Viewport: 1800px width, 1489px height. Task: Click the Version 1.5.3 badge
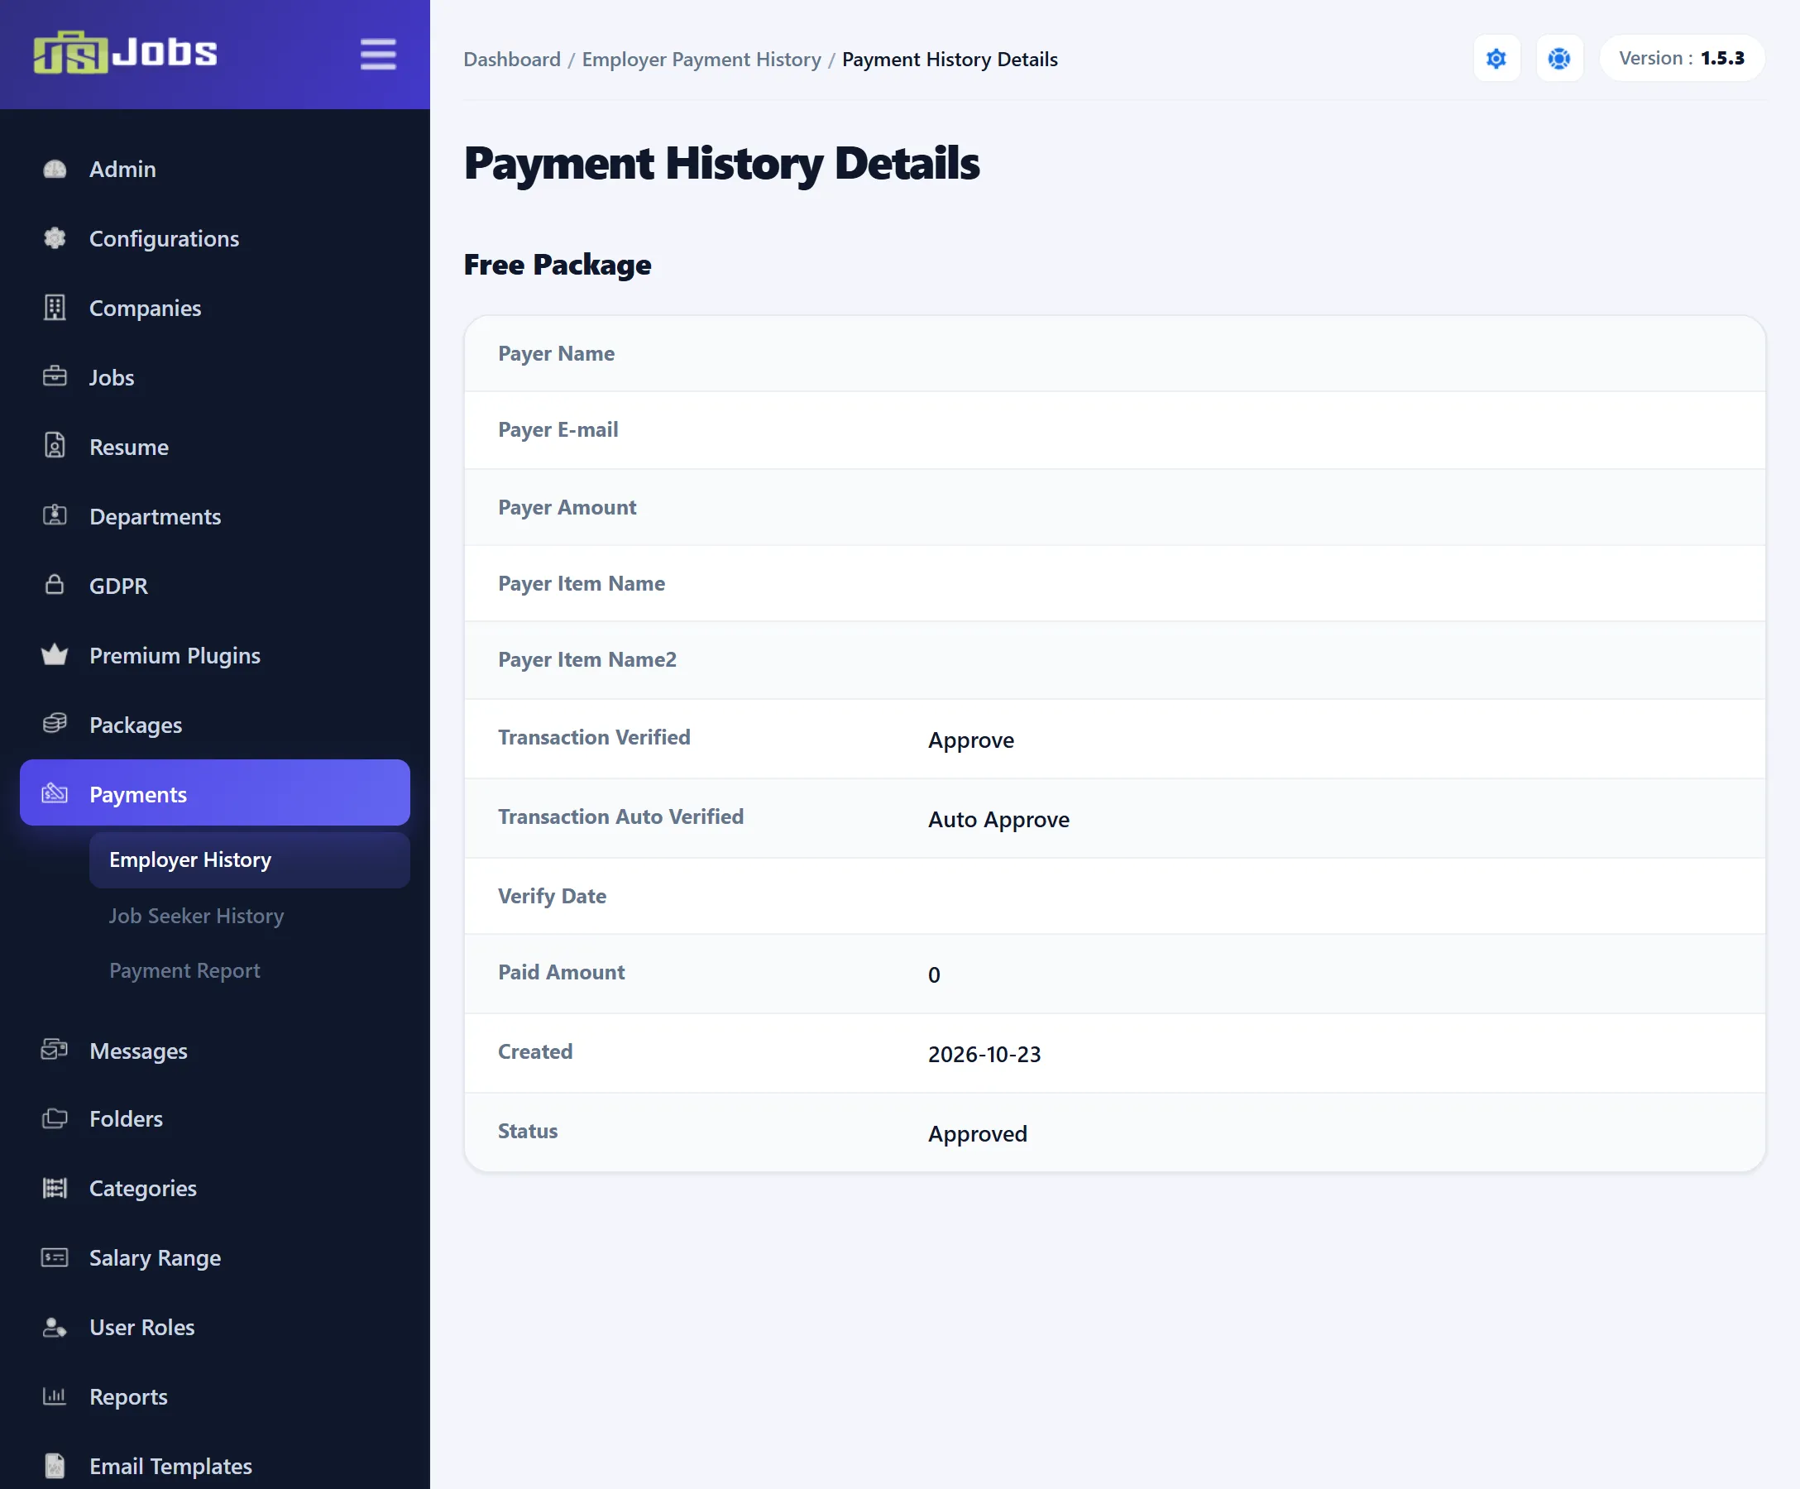point(1682,58)
